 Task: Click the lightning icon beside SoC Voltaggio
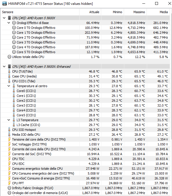pyautogui.click(x=9, y=144)
